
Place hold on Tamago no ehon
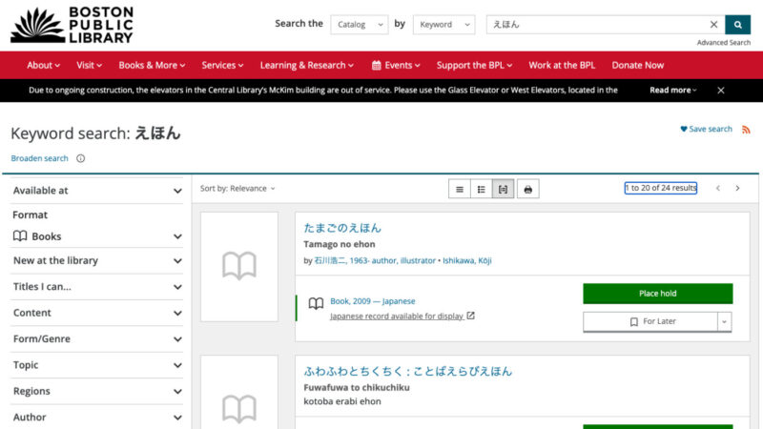tap(657, 294)
